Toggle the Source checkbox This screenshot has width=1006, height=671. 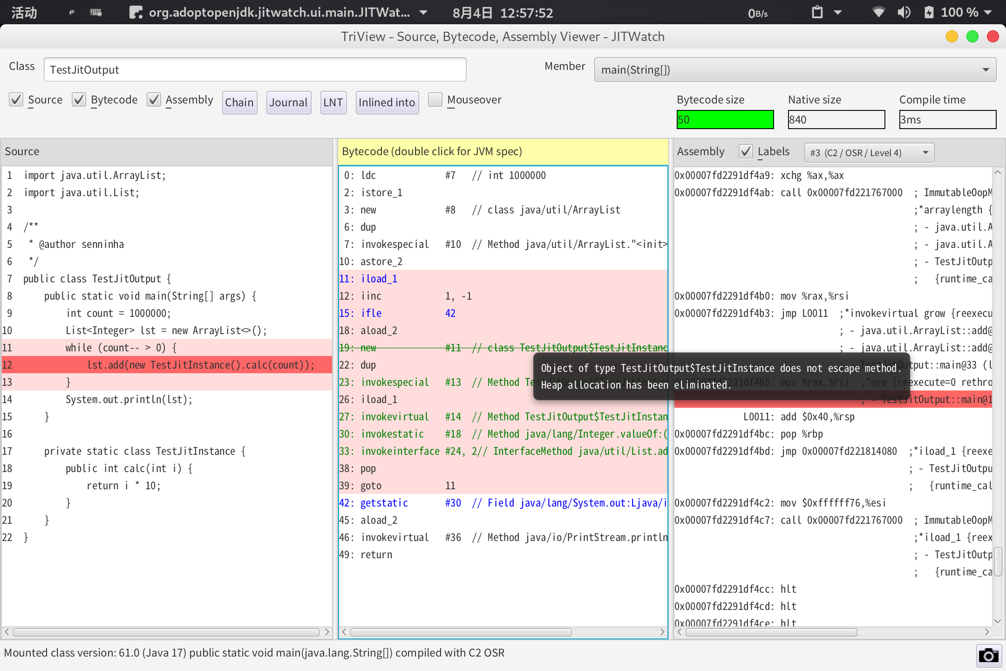pyautogui.click(x=16, y=99)
